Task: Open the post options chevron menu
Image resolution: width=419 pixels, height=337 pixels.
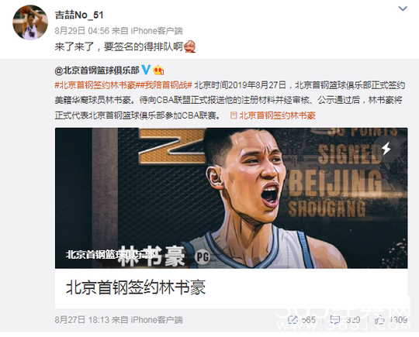Action: 403,9
